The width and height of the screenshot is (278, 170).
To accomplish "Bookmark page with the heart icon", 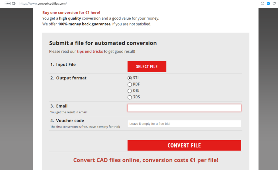I will (x=274, y=3).
